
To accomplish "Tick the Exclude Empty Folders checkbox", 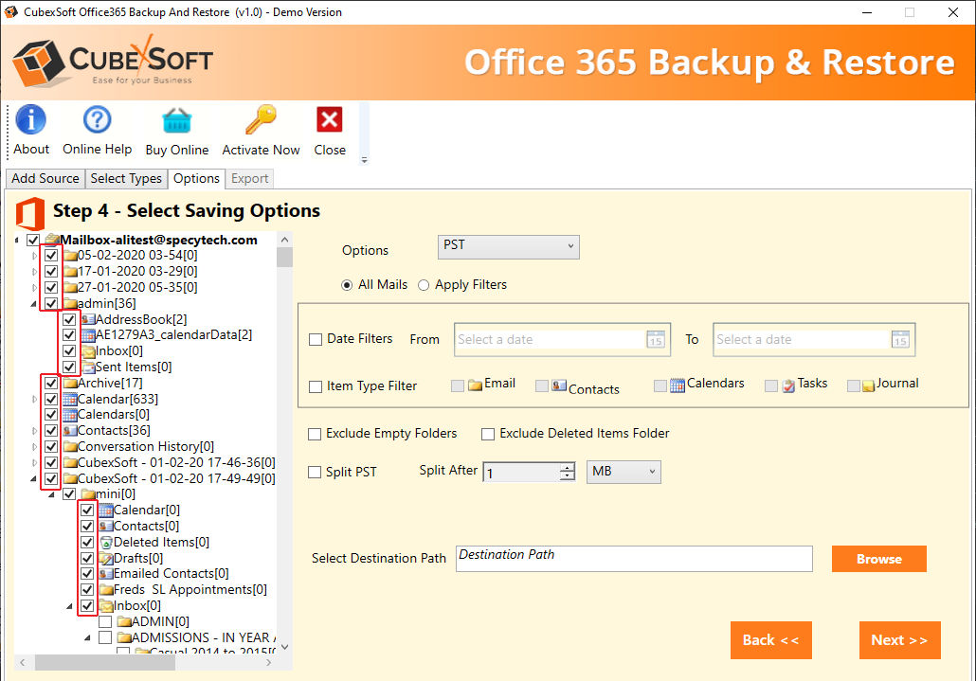I will click(315, 434).
